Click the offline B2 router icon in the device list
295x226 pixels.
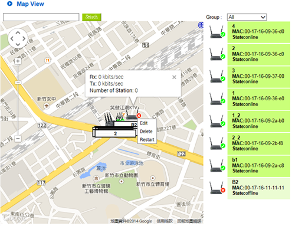pos(217,188)
